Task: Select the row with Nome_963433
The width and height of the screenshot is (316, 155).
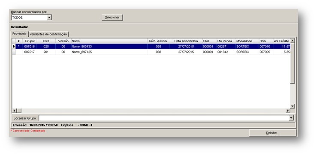Action: click(151, 47)
